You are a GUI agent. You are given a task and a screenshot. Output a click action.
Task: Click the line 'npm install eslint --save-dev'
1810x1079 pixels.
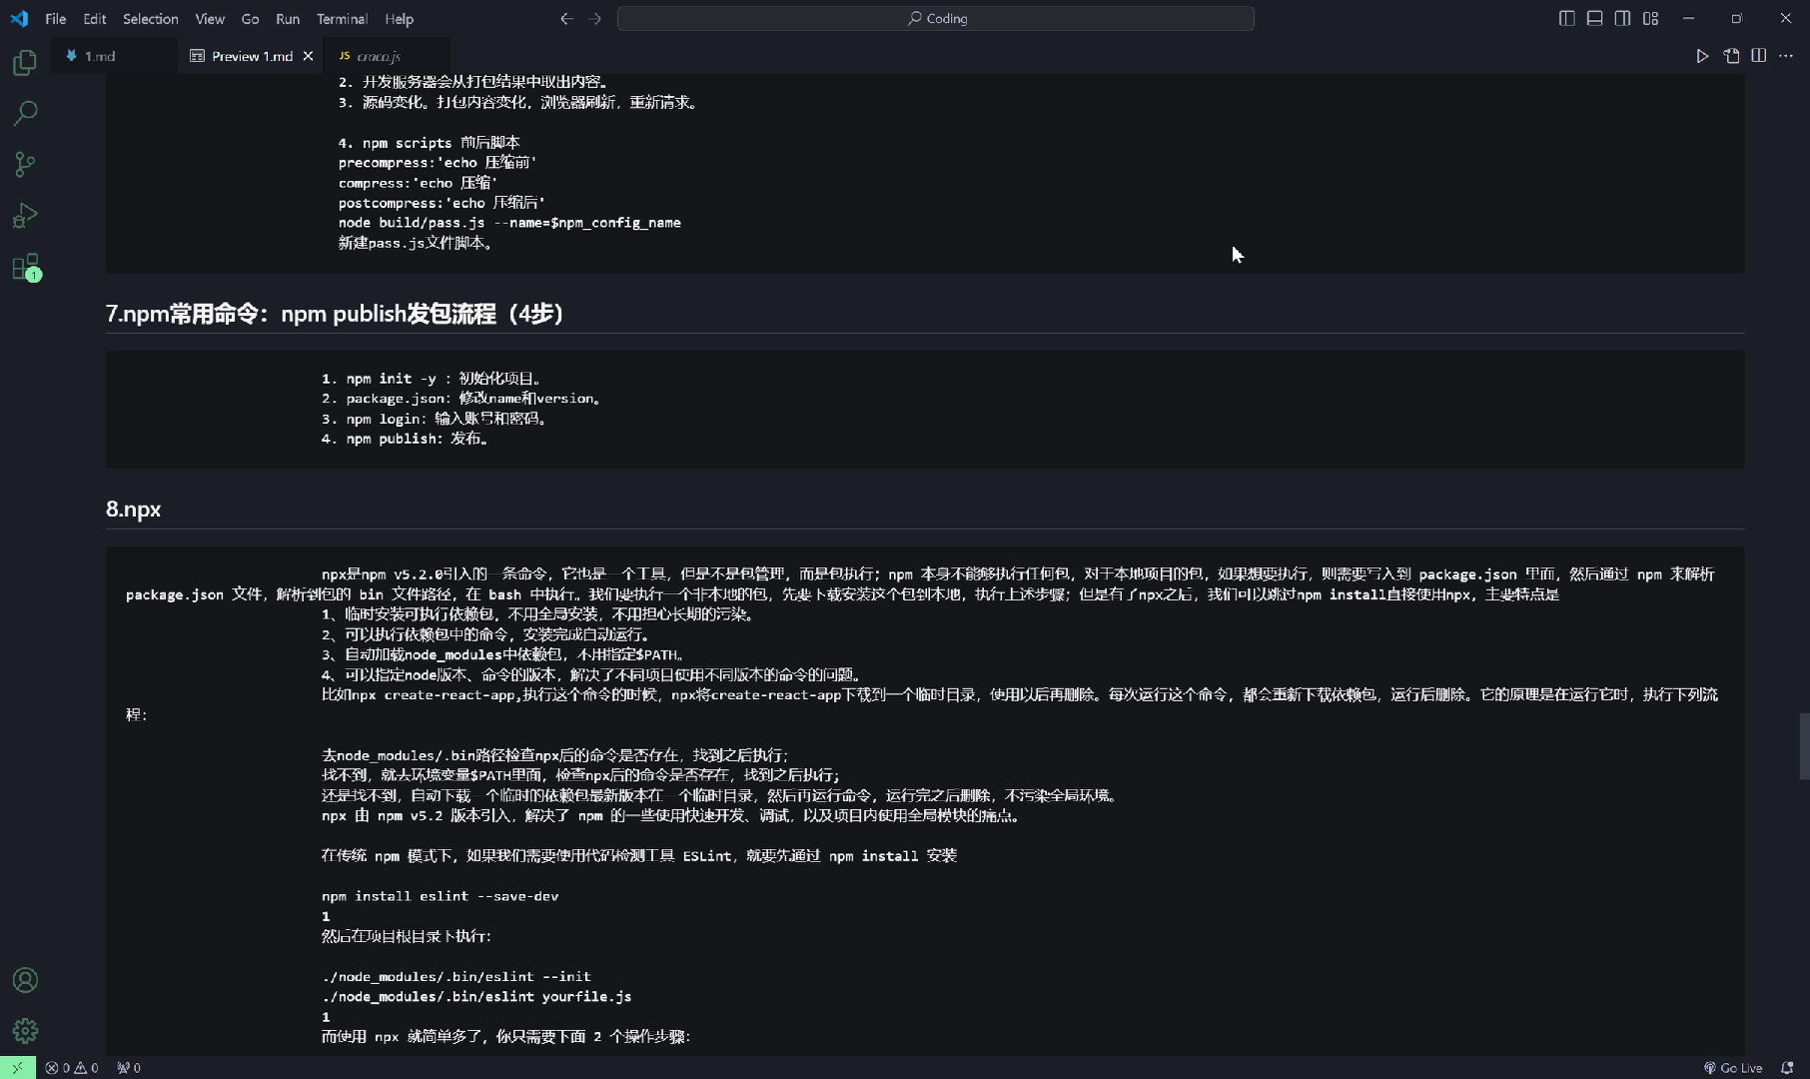[x=440, y=896]
